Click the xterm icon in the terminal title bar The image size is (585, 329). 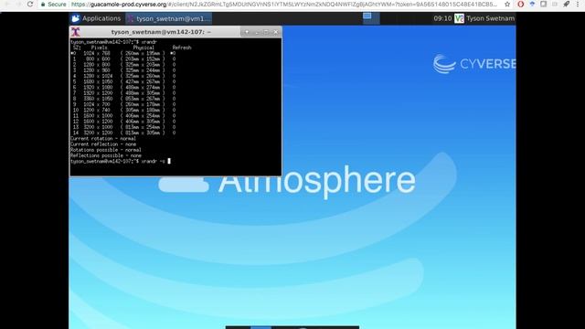(75, 32)
